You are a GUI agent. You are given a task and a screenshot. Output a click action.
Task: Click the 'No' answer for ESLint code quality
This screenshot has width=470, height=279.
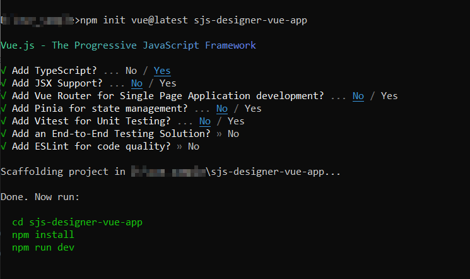(x=194, y=146)
